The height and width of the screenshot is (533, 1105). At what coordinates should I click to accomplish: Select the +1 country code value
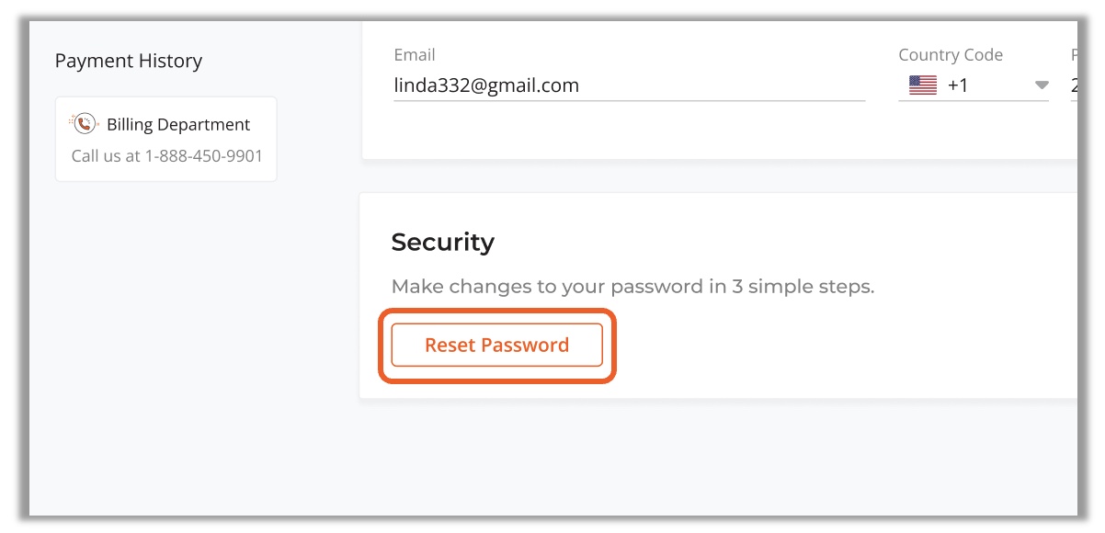pyautogui.click(x=958, y=85)
